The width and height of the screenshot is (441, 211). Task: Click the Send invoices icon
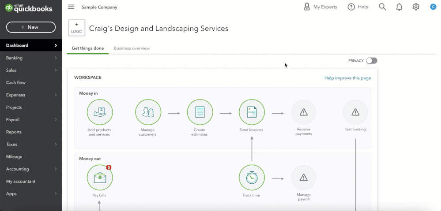[x=252, y=112]
